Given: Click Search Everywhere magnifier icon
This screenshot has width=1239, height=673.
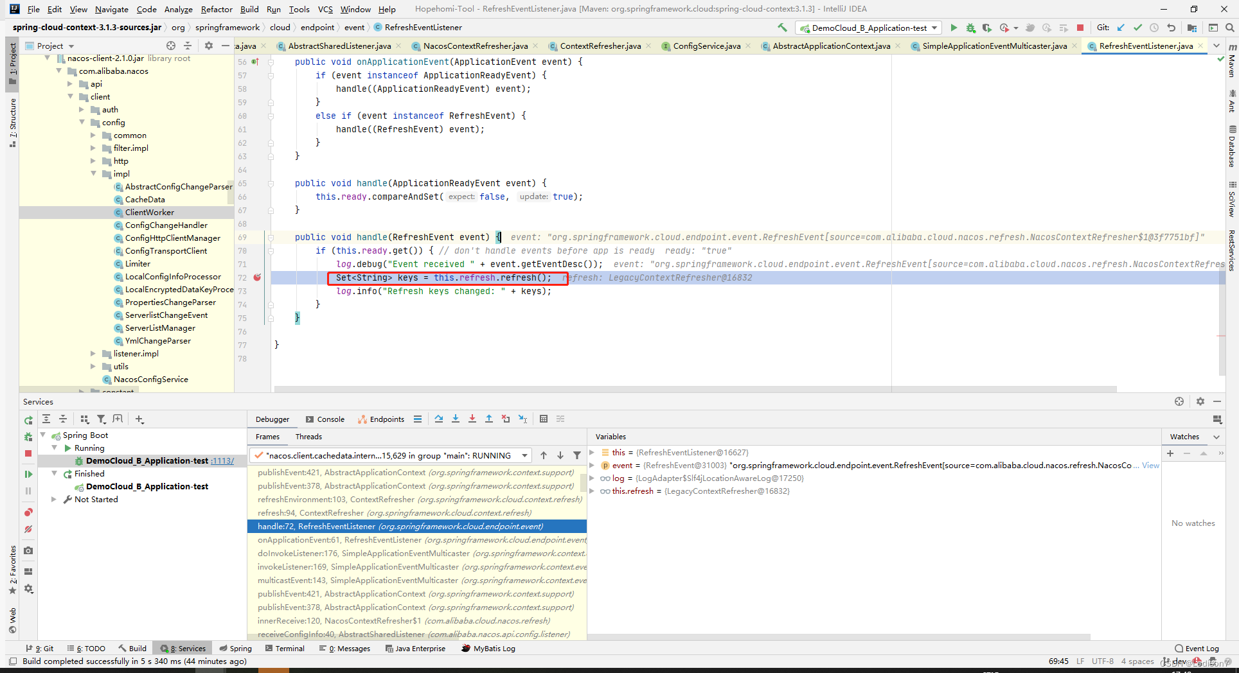Looking at the screenshot, I should point(1229,28).
